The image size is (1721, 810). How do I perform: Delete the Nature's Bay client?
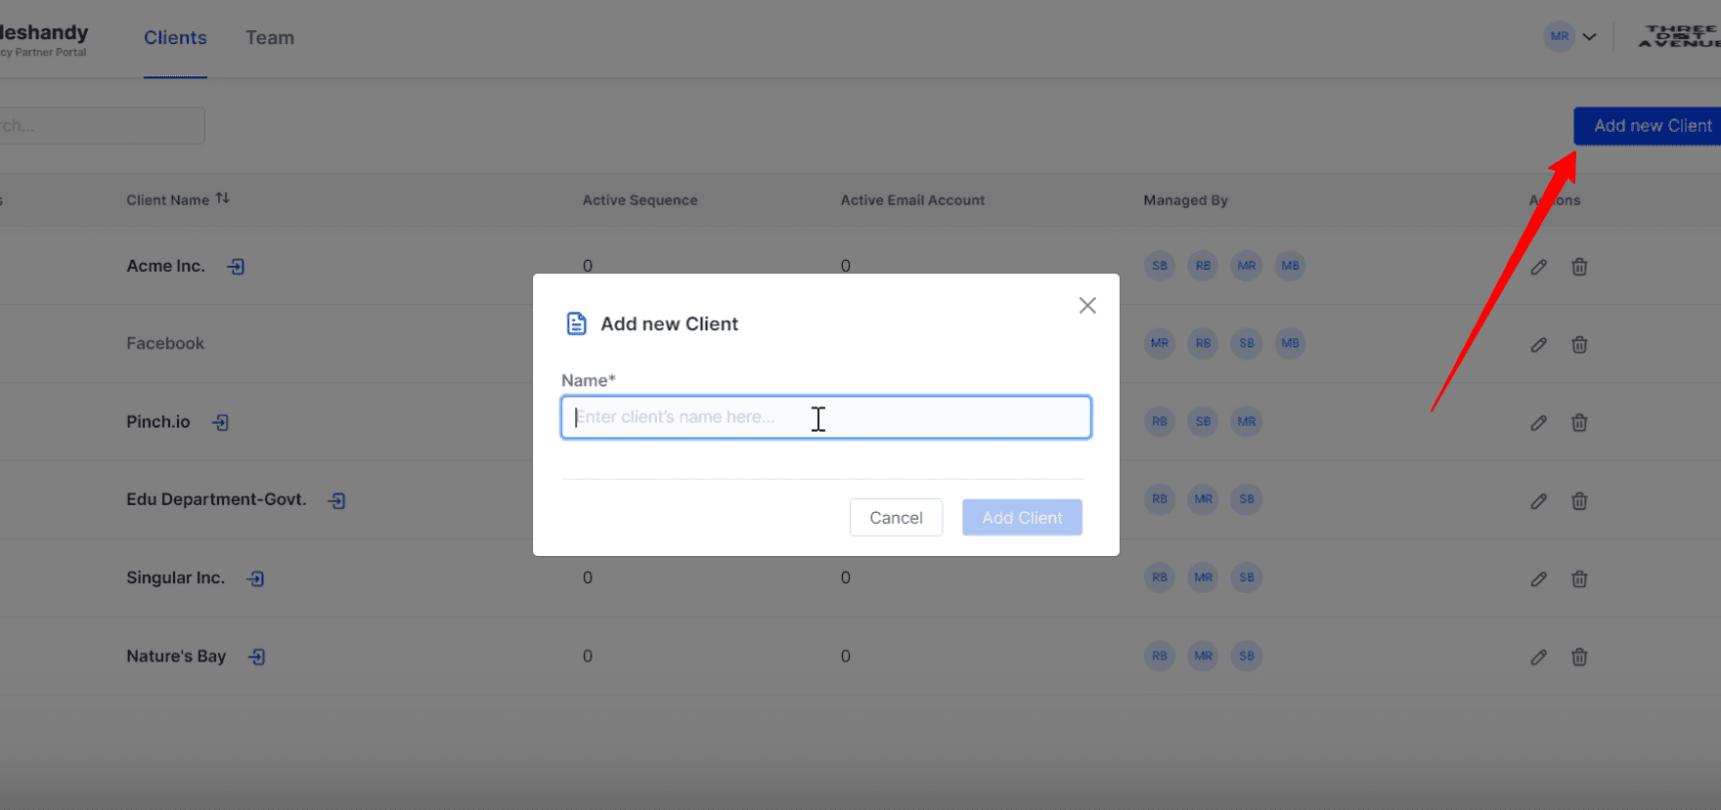click(1579, 658)
